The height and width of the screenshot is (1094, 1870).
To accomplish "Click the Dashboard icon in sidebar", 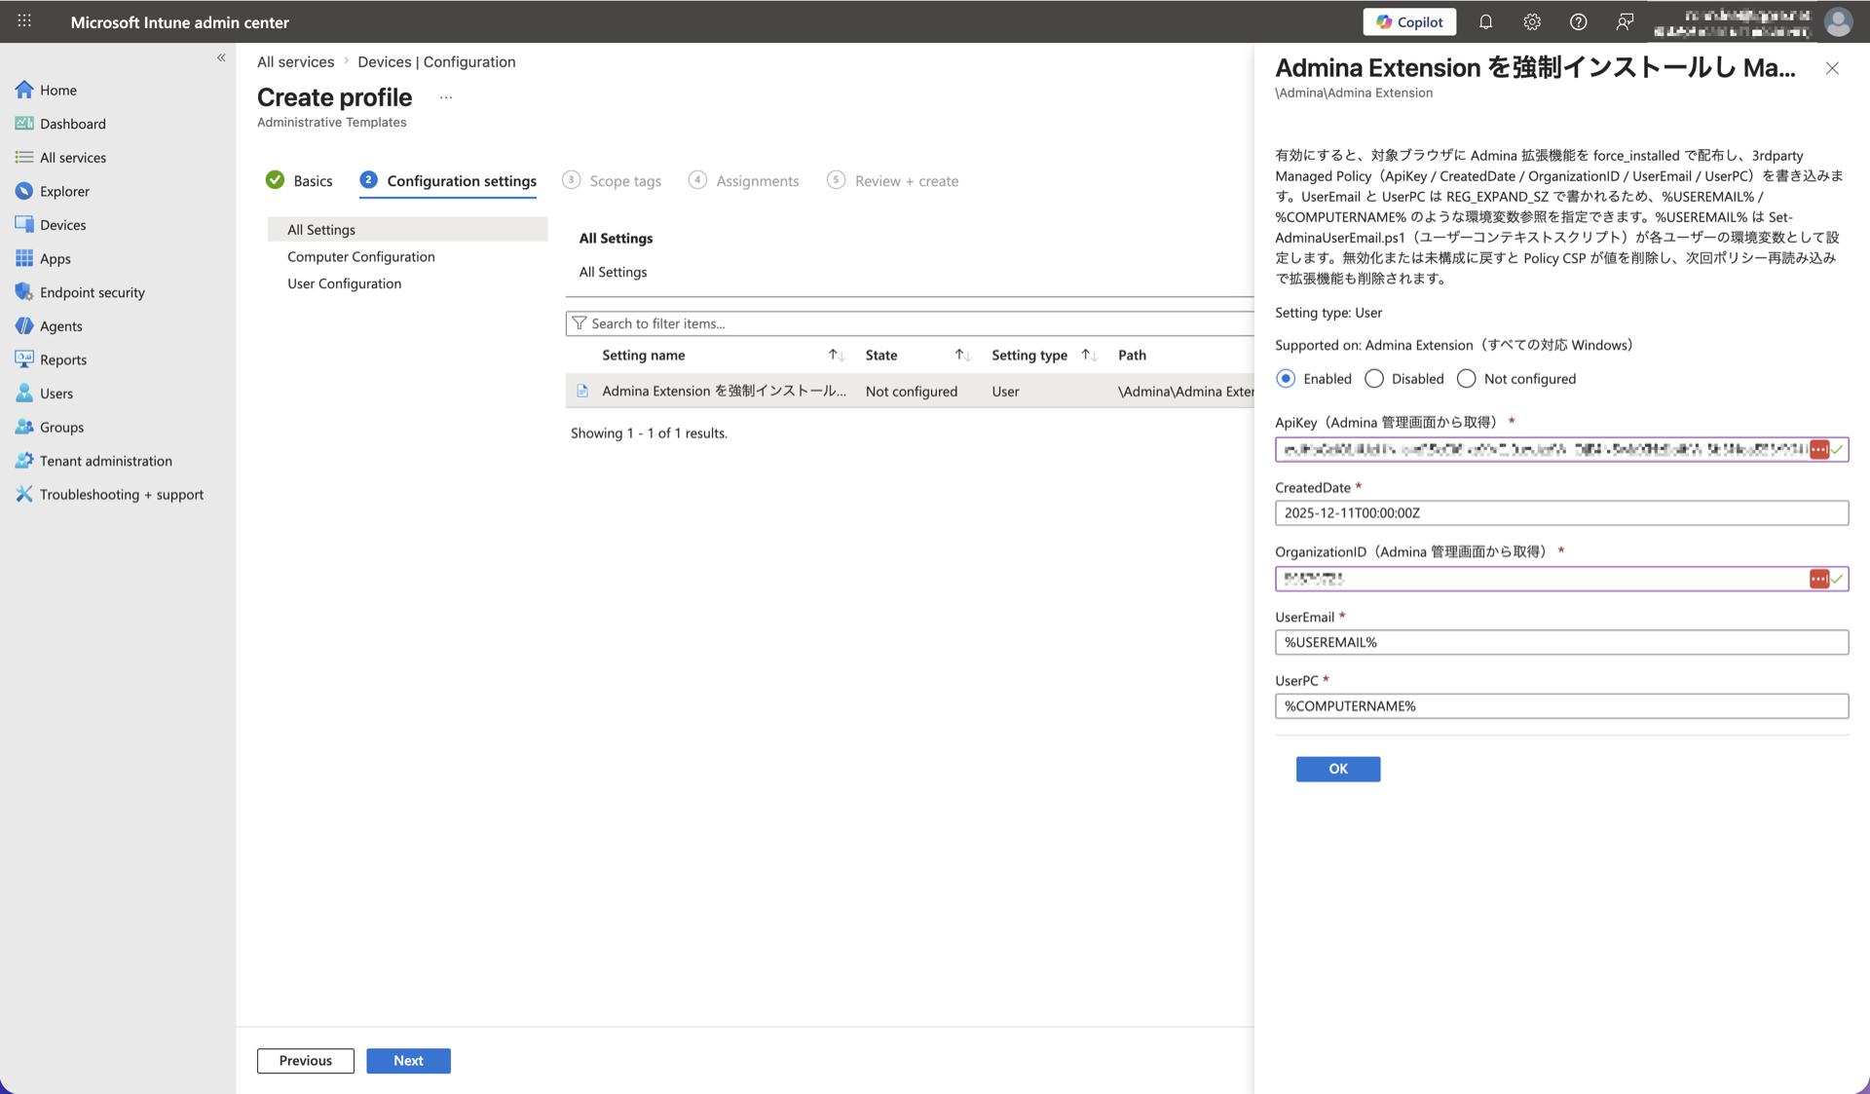I will [x=24, y=124].
